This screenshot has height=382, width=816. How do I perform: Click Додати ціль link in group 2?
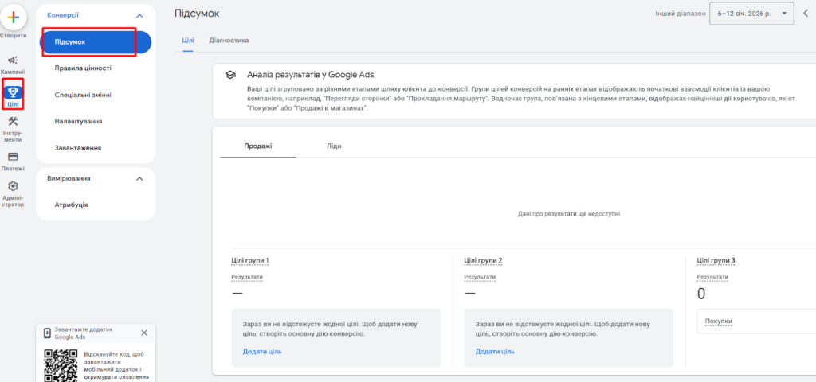click(x=495, y=351)
